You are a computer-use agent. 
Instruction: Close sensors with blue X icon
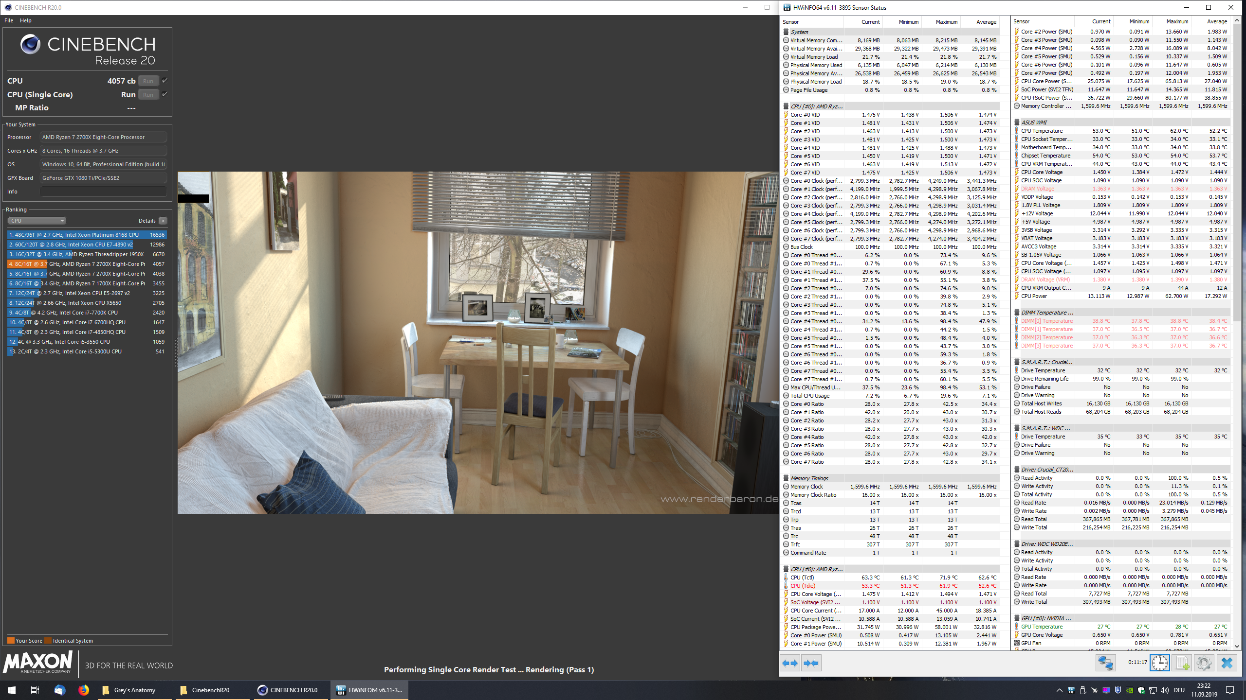click(x=1227, y=663)
